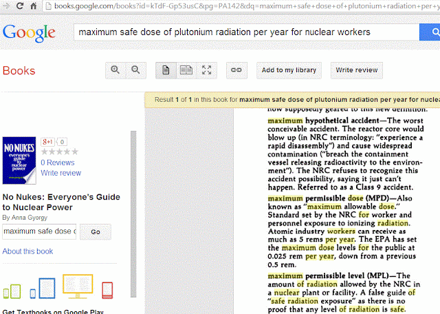
Task: Click the author name Anna Gyorgy
Action: tap(30, 218)
